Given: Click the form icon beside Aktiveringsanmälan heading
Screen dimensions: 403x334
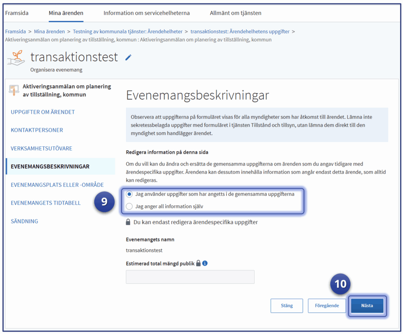Looking at the screenshot, I should [x=14, y=90].
